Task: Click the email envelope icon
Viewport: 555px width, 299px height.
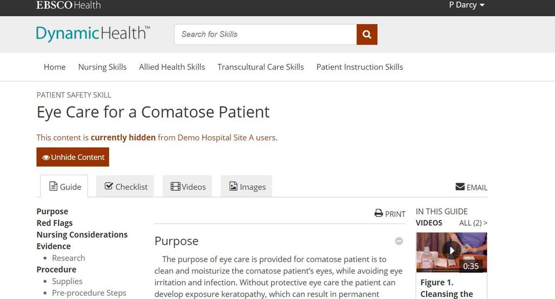Action: coord(460,187)
